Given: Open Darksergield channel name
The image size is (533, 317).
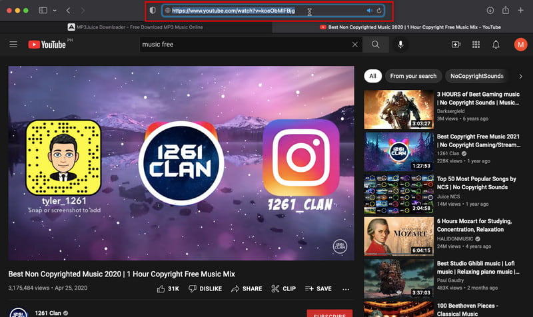Looking at the screenshot, I should point(450,111).
